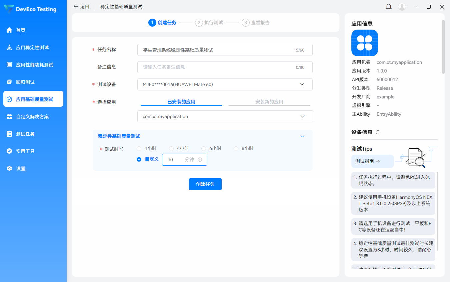Click the home icon in sidebar
The image size is (450, 282).
(x=9, y=30)
